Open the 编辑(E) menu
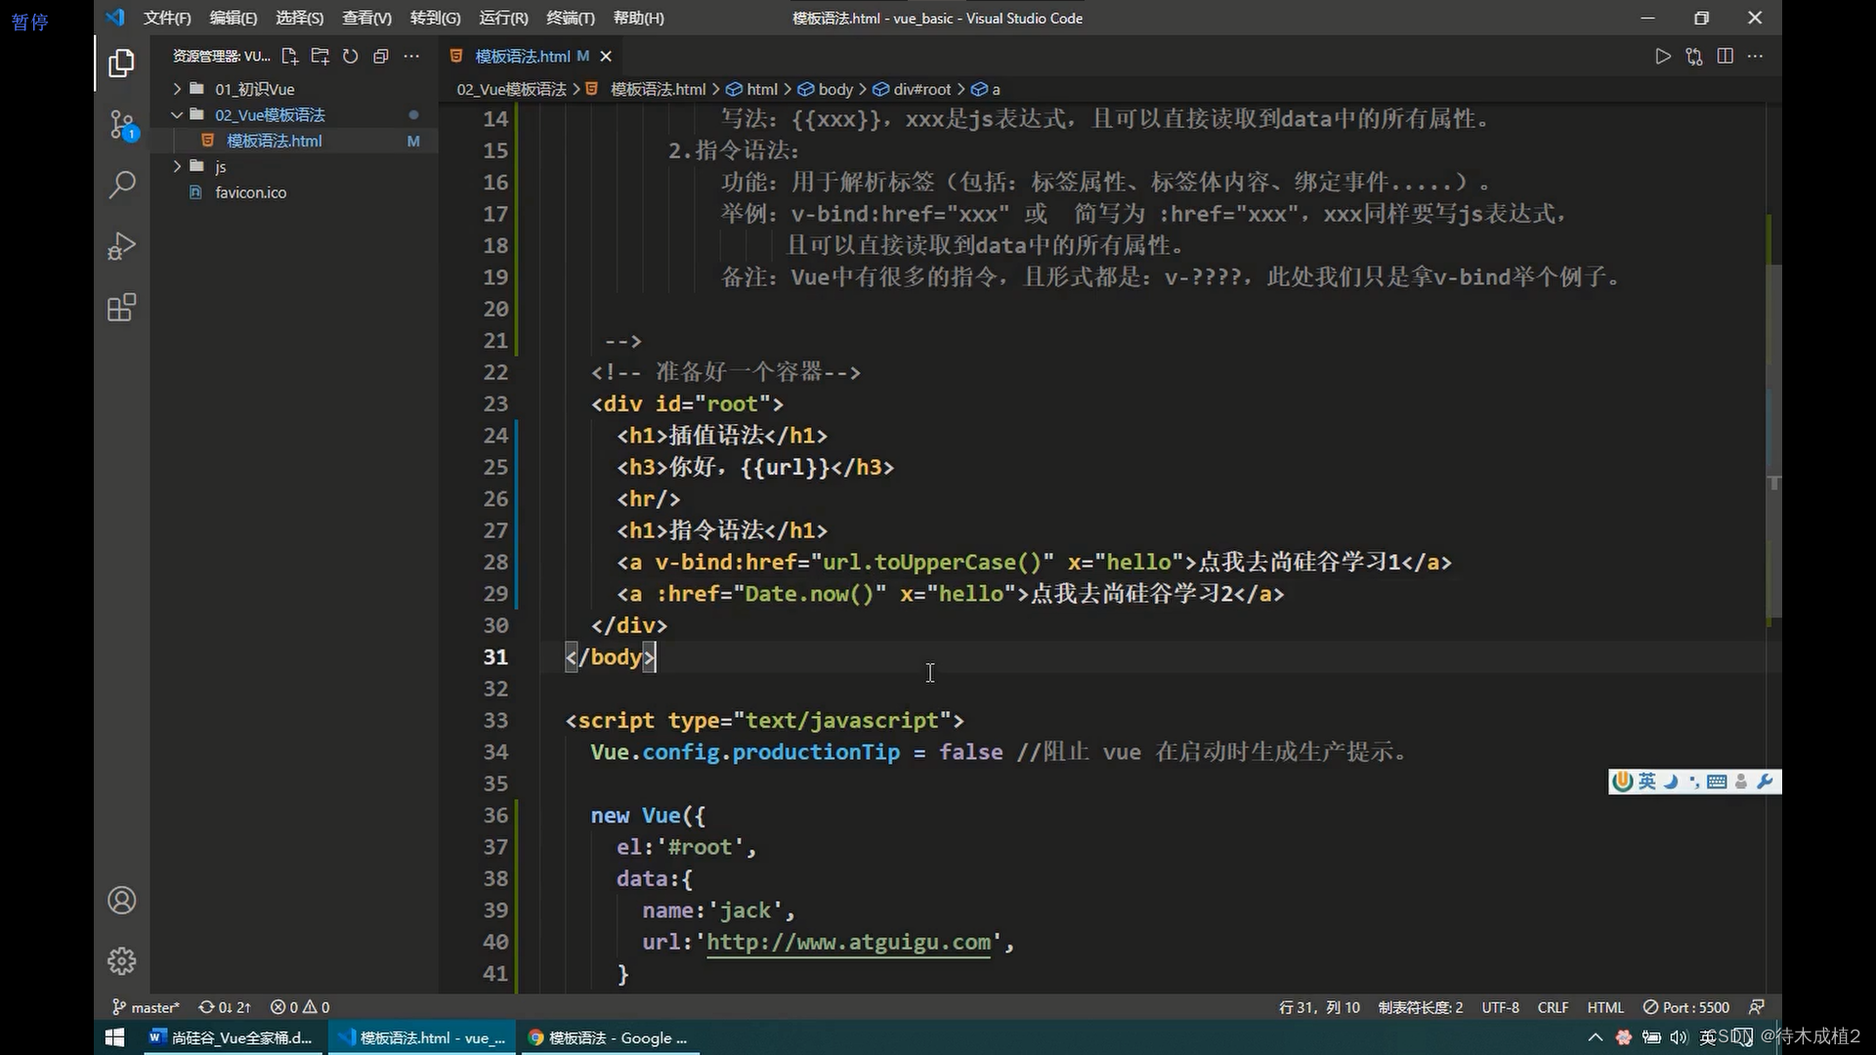The height and width of the screenshot is (1055, 1876). [233, 18]
